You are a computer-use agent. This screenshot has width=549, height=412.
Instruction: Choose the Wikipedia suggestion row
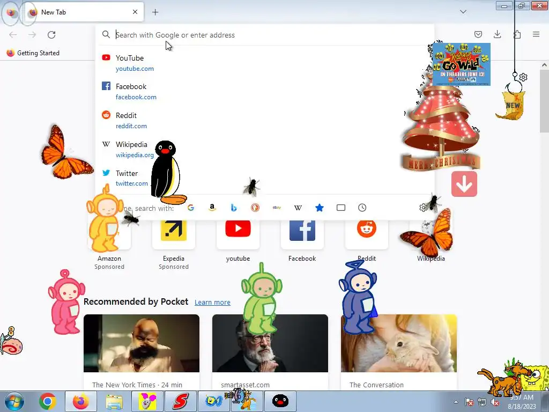tap(265, 149)
